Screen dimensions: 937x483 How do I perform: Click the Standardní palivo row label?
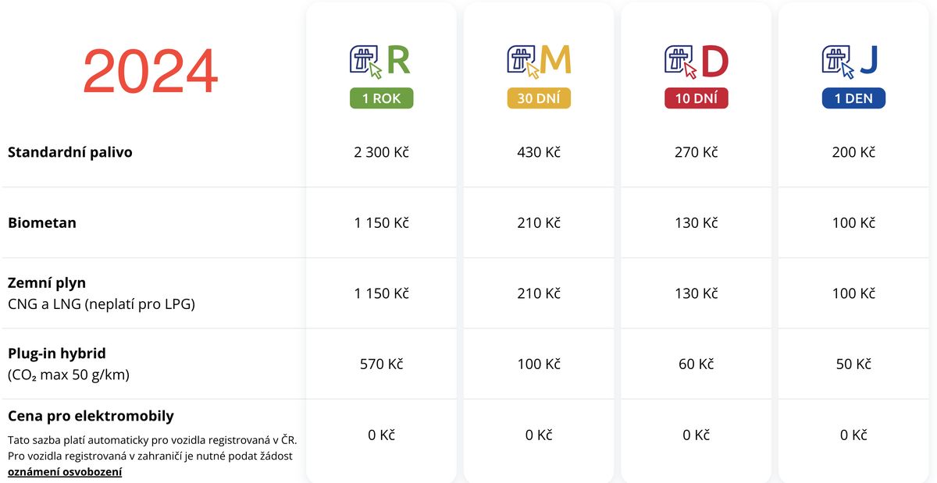[70, 152]
